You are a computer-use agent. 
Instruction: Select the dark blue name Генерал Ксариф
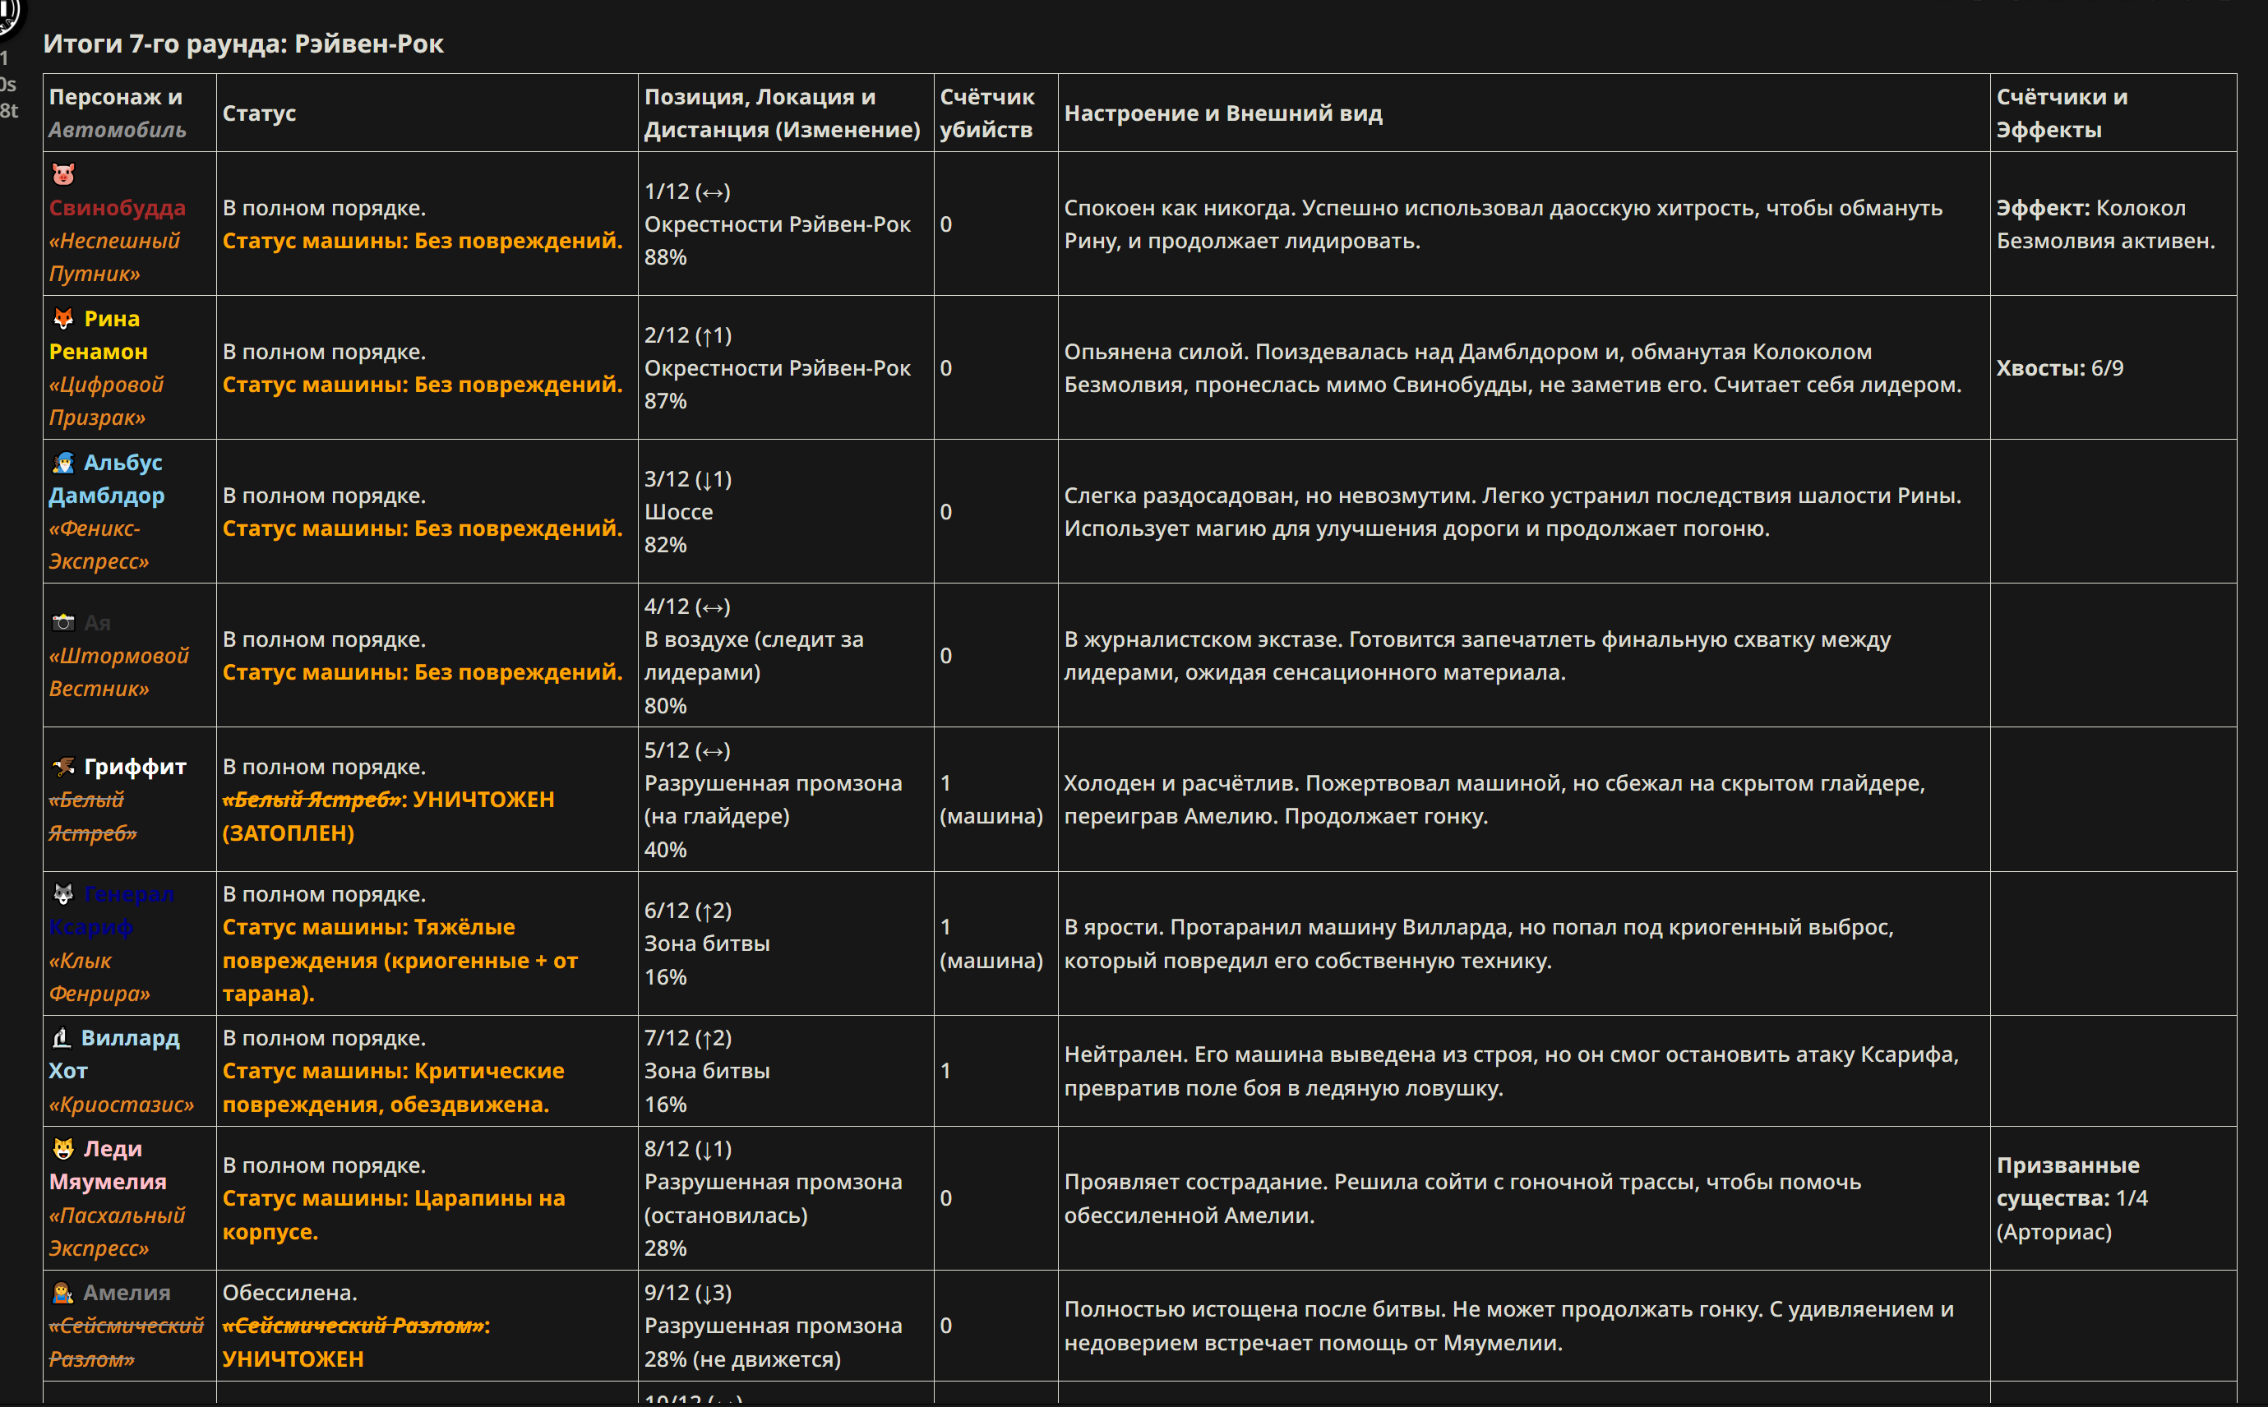(x=112, y=910)
